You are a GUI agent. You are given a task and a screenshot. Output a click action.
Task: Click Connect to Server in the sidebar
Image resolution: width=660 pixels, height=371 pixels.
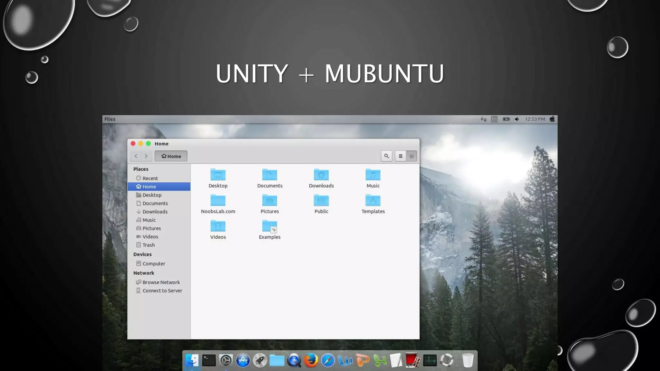[159, 290]
